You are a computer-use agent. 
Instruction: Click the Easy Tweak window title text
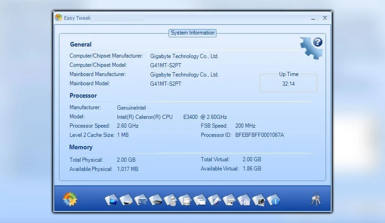click(77, 18)
